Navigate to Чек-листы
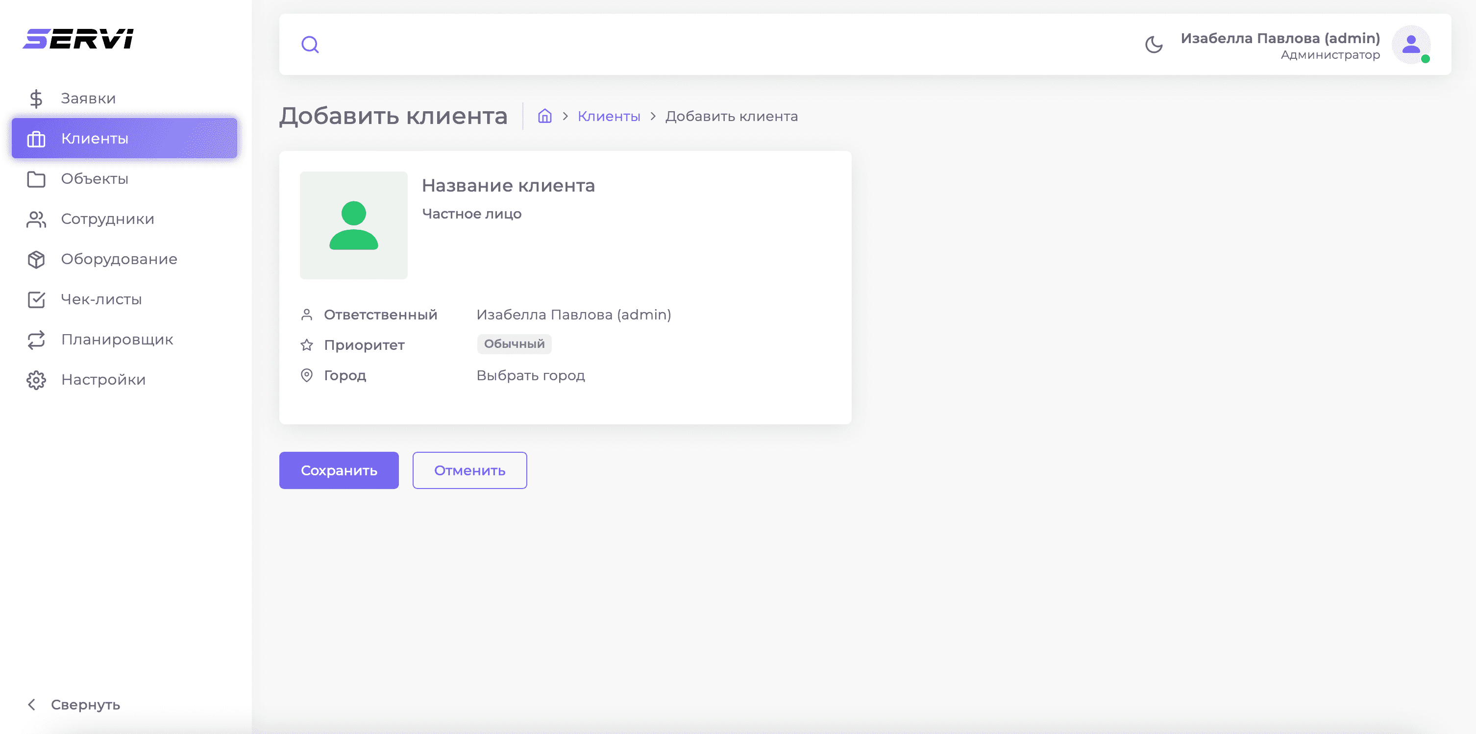The height and width of the screenshot is (734, 1476). 101,299
